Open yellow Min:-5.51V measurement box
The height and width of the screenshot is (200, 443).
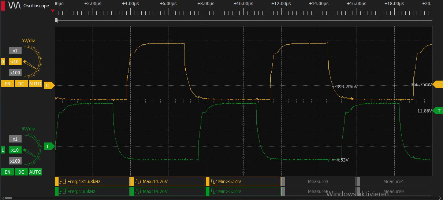[x=243, y=182]
